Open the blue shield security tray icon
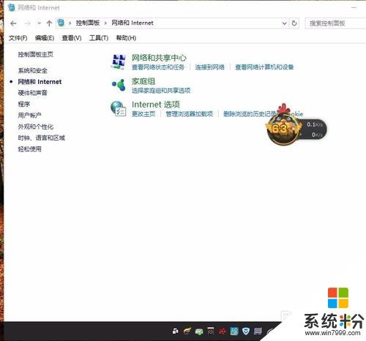This screenshot has width=366, height=341. (246, 331)
